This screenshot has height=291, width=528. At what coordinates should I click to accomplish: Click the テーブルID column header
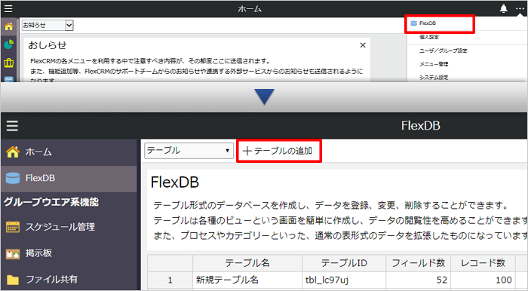click(x=344, y=263)
